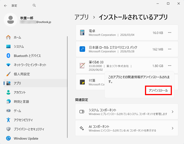Click the user profile avatar picture

pyautogui.click(x=11, y=20)
